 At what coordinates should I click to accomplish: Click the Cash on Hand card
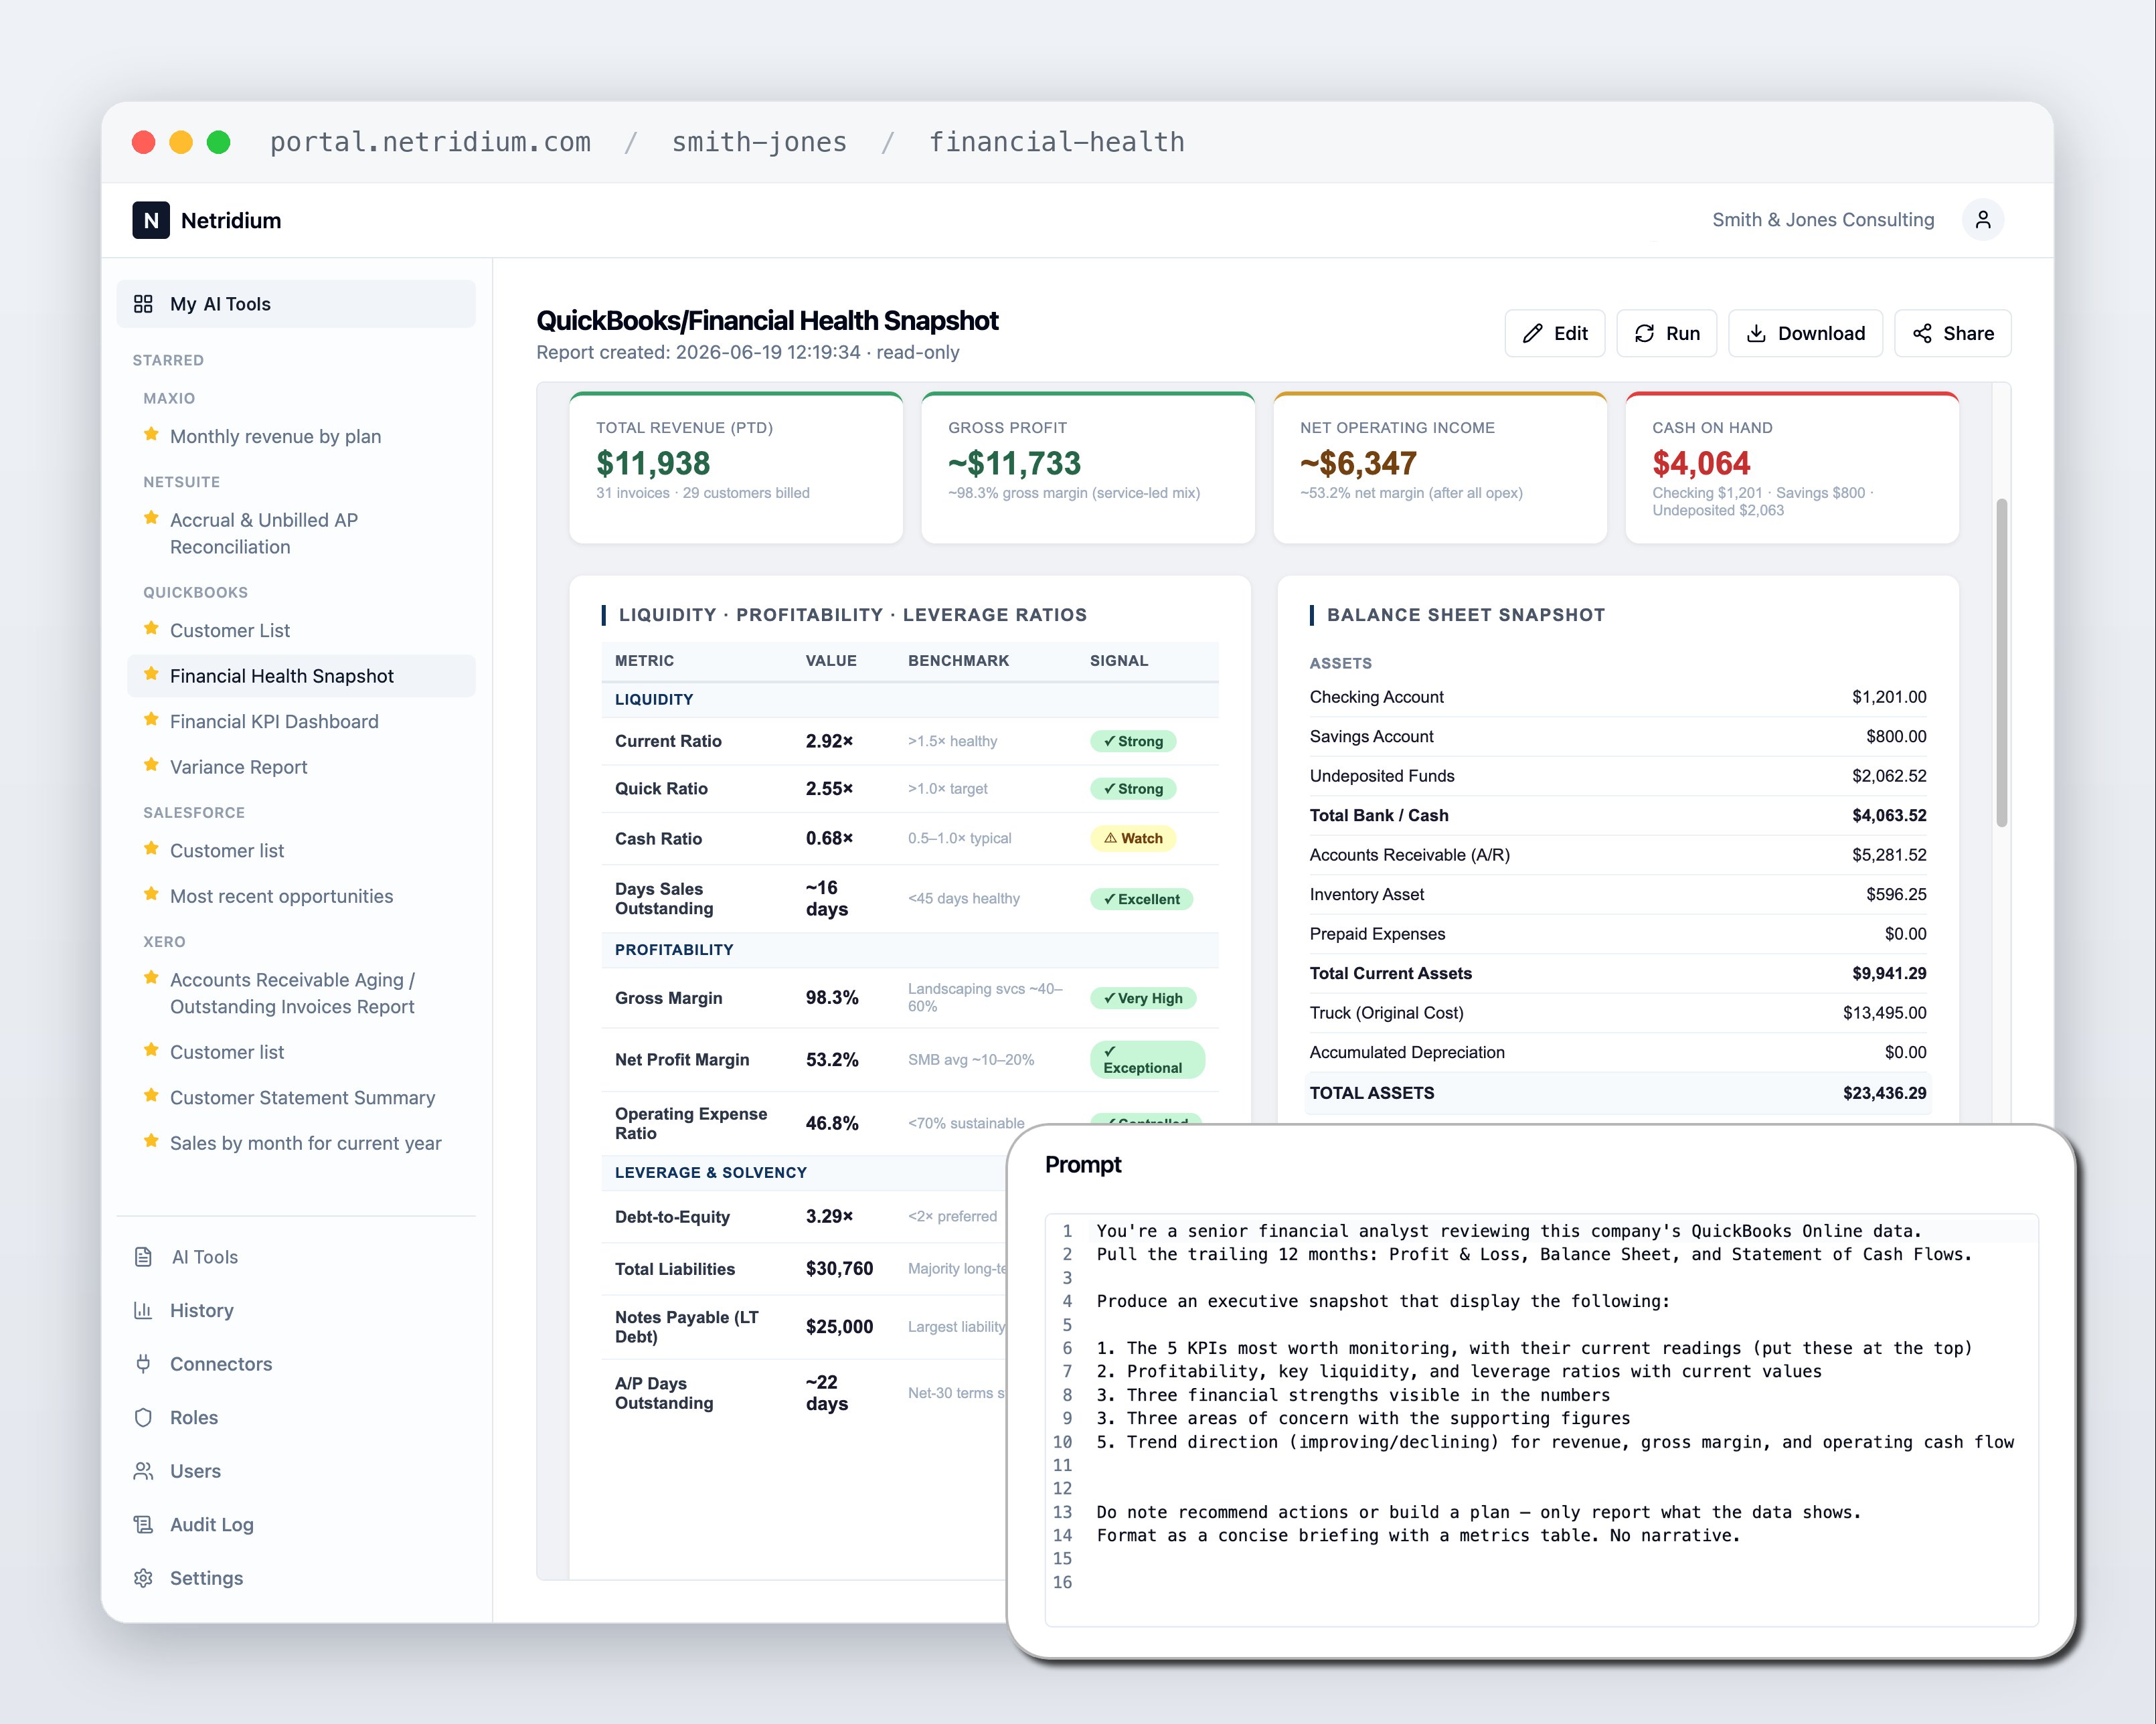pos(1792,468)
